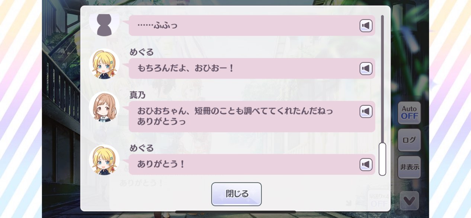Hide the interface with 非表示
Image resolution: width=471 pixels, height=218 pixels.
(409, 167)
